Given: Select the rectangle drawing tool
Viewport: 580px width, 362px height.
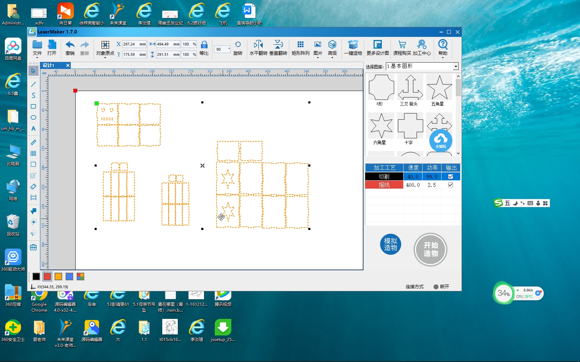Looking at the screenshot, I should click(x=33, y=106).
